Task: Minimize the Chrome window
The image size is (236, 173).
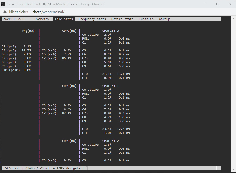Action: [206, 4]
